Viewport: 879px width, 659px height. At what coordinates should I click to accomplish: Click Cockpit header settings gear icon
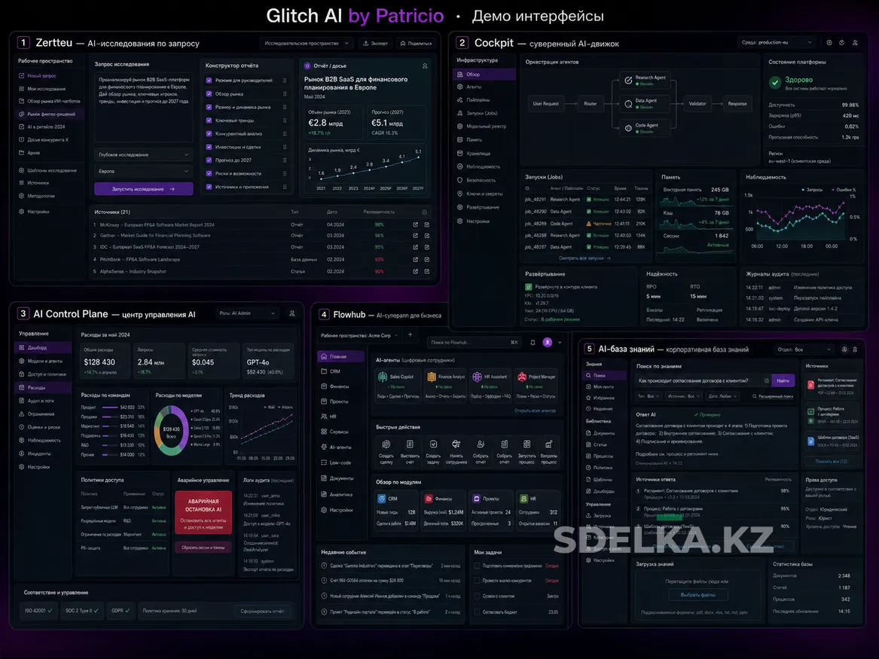829,43
